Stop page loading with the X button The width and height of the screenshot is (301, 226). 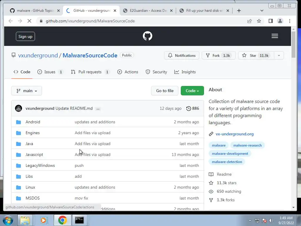[29, 21]
